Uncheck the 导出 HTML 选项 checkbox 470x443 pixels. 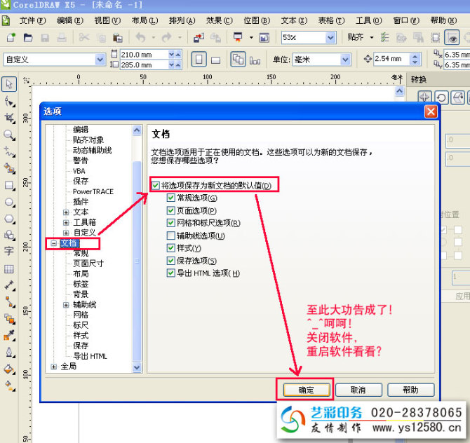(171, 273)
